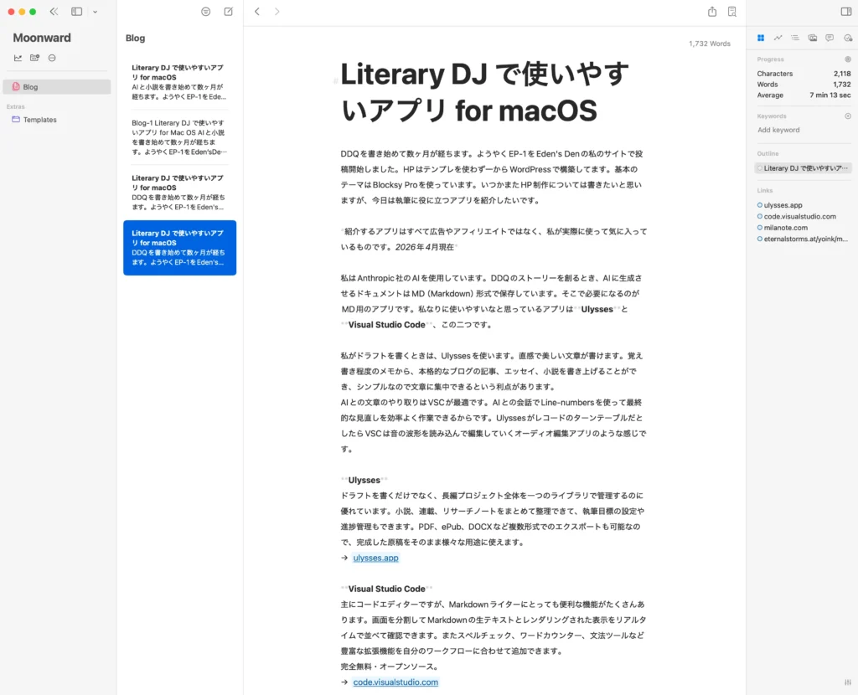Toggle the editor bookmark icon top right
The width and height of the screenshot is (858, 695).
731,12
